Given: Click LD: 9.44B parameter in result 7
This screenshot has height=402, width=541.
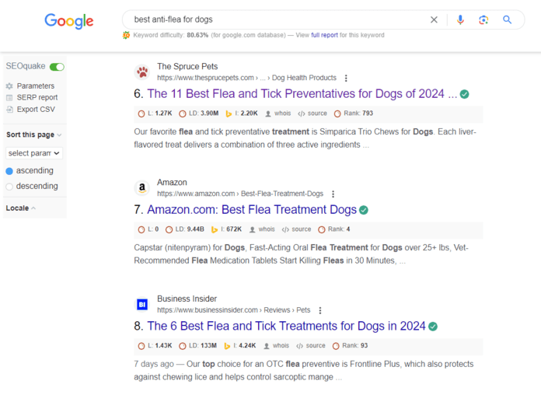Looking at the screenshot, I should (185, 229).
